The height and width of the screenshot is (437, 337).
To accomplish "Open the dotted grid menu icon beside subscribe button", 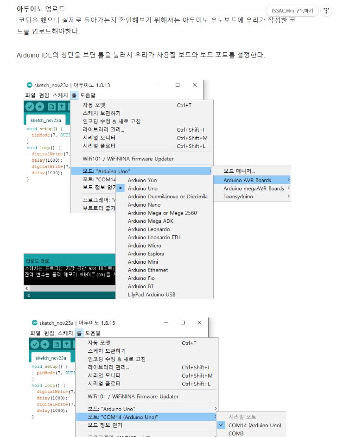I will tap(326, 11).
